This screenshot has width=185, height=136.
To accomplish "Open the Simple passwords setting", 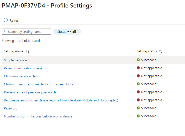I will tap(17, 60).
